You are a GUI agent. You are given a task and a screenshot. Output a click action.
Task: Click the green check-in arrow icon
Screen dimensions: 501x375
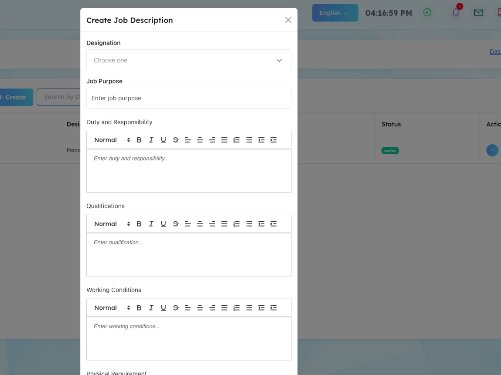pyautogui.click(x=427, y=12)
